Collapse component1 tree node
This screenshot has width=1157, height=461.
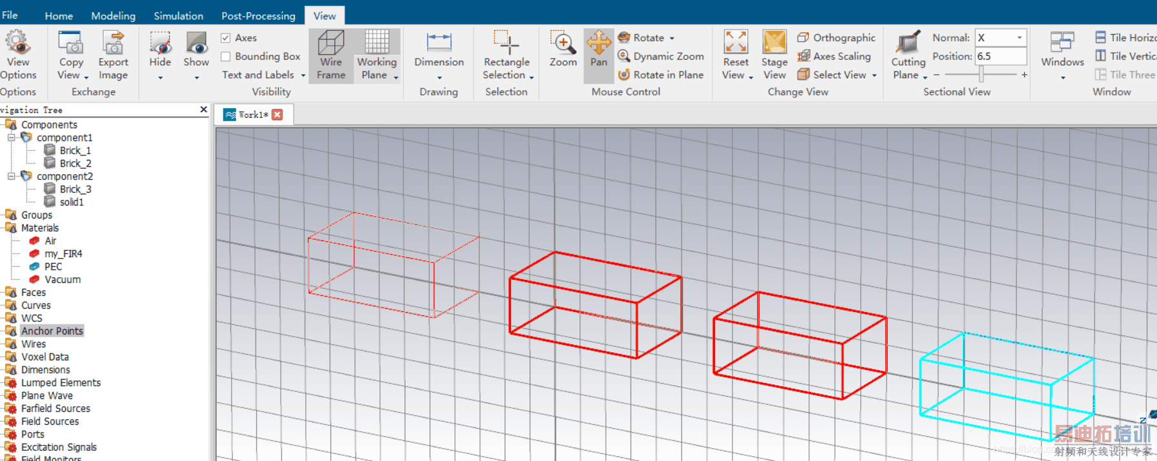(11, 138)
